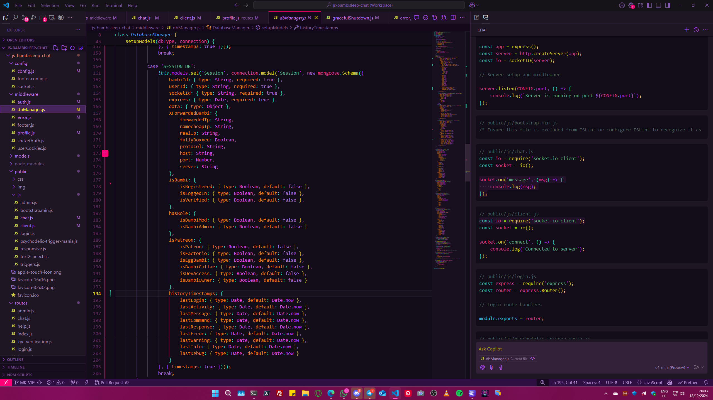The height and width of the screenshot is (400, 713).
Task: Start voice chat microphone icon
Action: point(501,367)
